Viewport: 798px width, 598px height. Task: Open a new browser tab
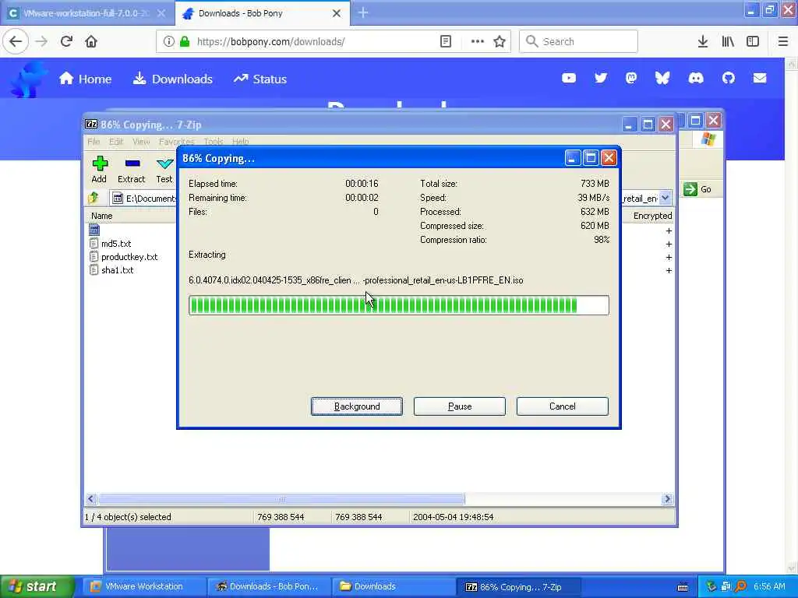click(x=363, y=12)
